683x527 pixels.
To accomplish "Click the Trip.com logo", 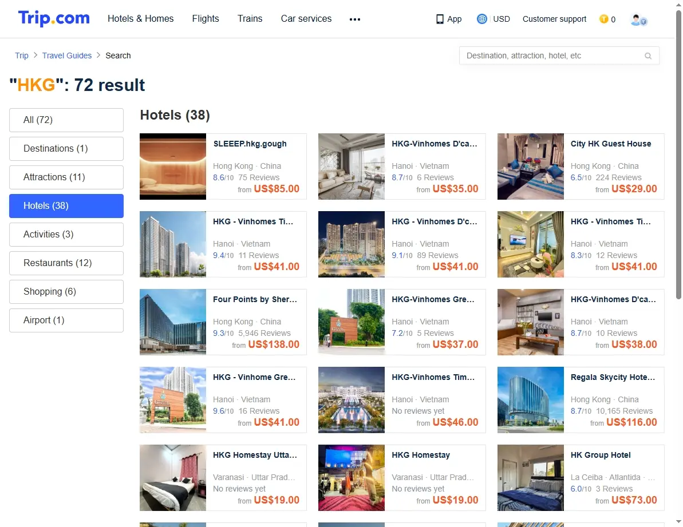I will coord(54,18).
